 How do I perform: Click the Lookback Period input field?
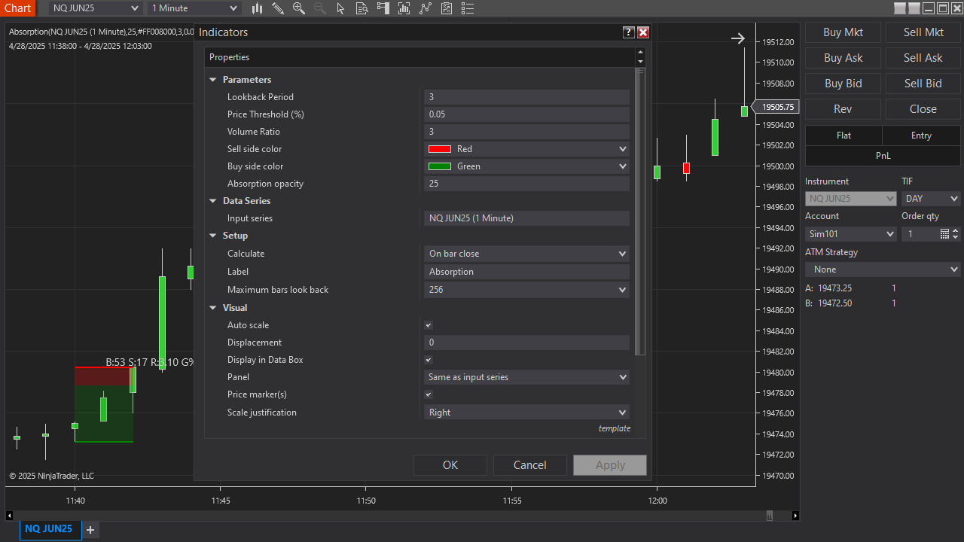[526, 97]
